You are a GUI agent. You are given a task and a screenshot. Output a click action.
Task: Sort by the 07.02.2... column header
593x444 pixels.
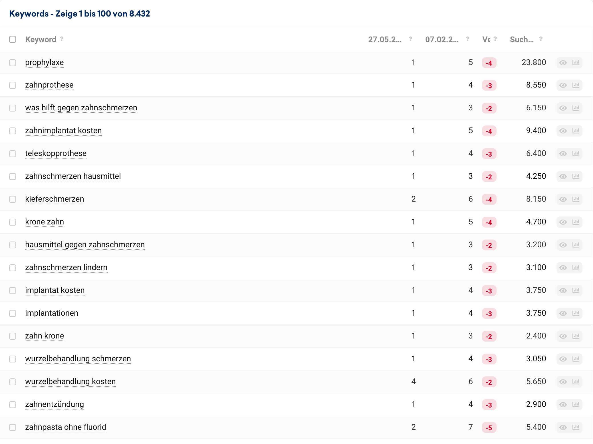pos(441,40)
